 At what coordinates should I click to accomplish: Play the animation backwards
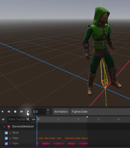pyautogui.click(x=3, y=111)
